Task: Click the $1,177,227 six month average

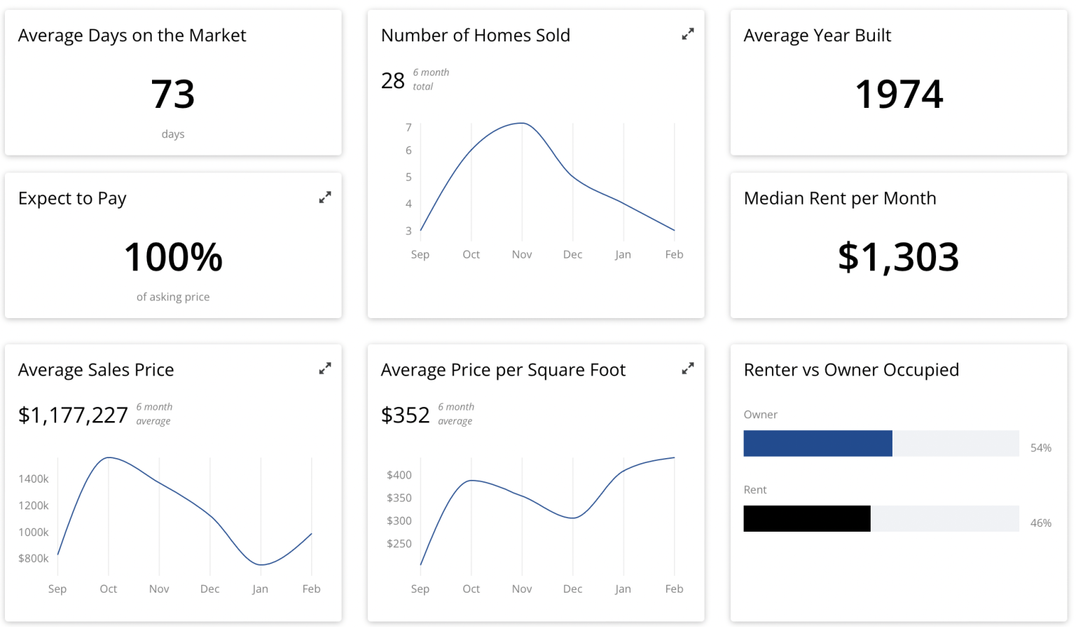Action: tap(73, 415)
